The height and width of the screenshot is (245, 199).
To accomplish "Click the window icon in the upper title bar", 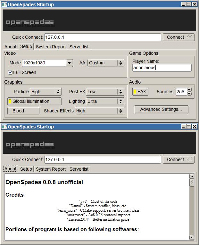I will 4,4.
